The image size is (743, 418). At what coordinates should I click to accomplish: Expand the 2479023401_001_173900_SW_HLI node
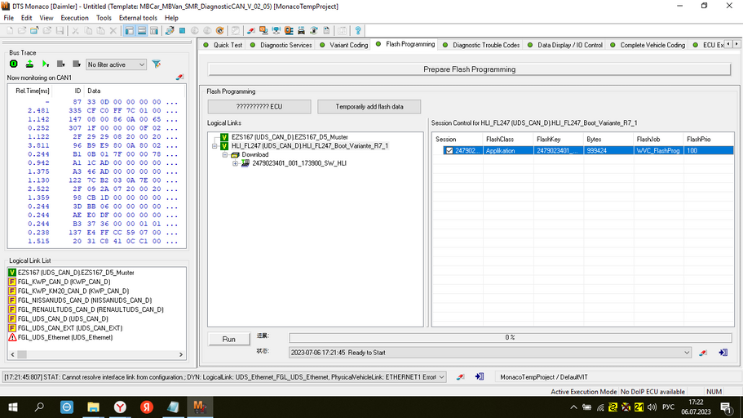(235, 163)
